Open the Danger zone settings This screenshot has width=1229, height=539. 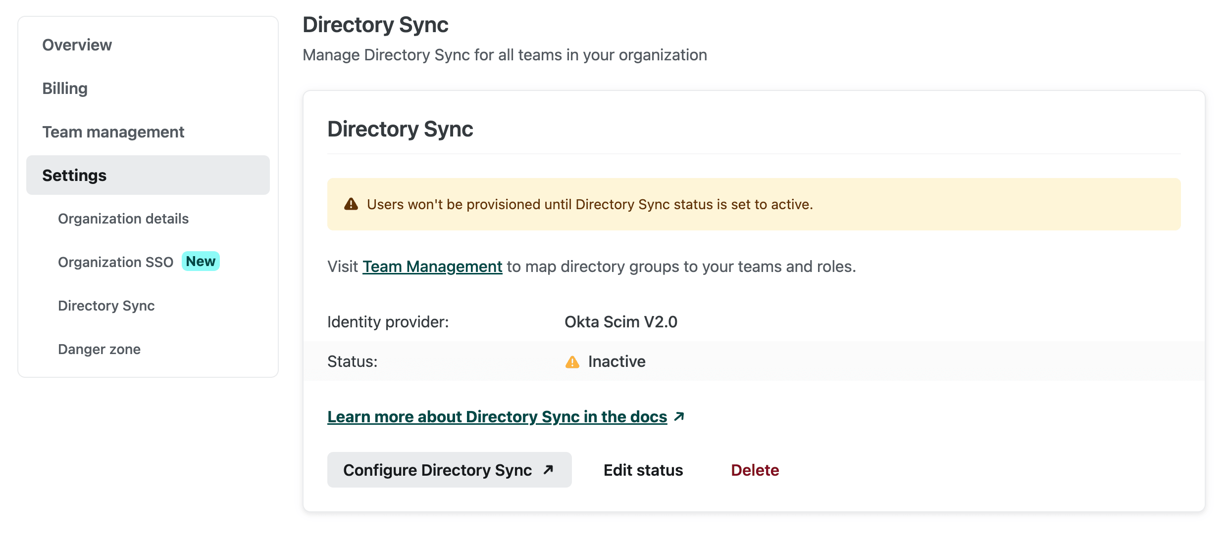pos(99,349)
